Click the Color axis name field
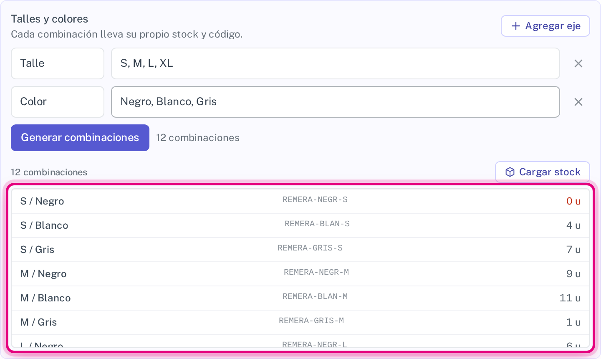The image size is (601, 359). (x=58, y=102)
